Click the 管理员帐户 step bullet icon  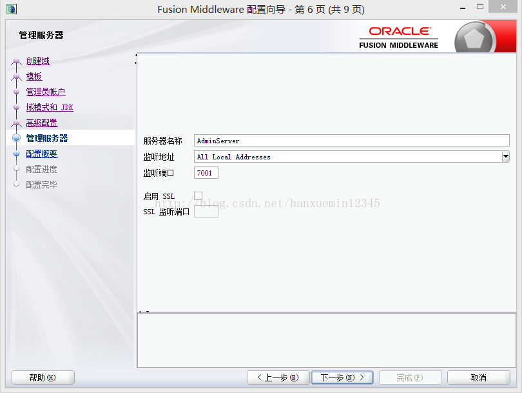click(x=16, y=92)
